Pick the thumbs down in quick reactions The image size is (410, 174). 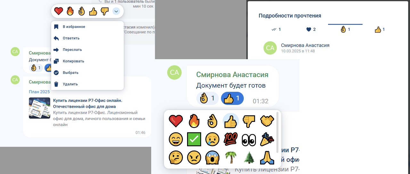105,12
